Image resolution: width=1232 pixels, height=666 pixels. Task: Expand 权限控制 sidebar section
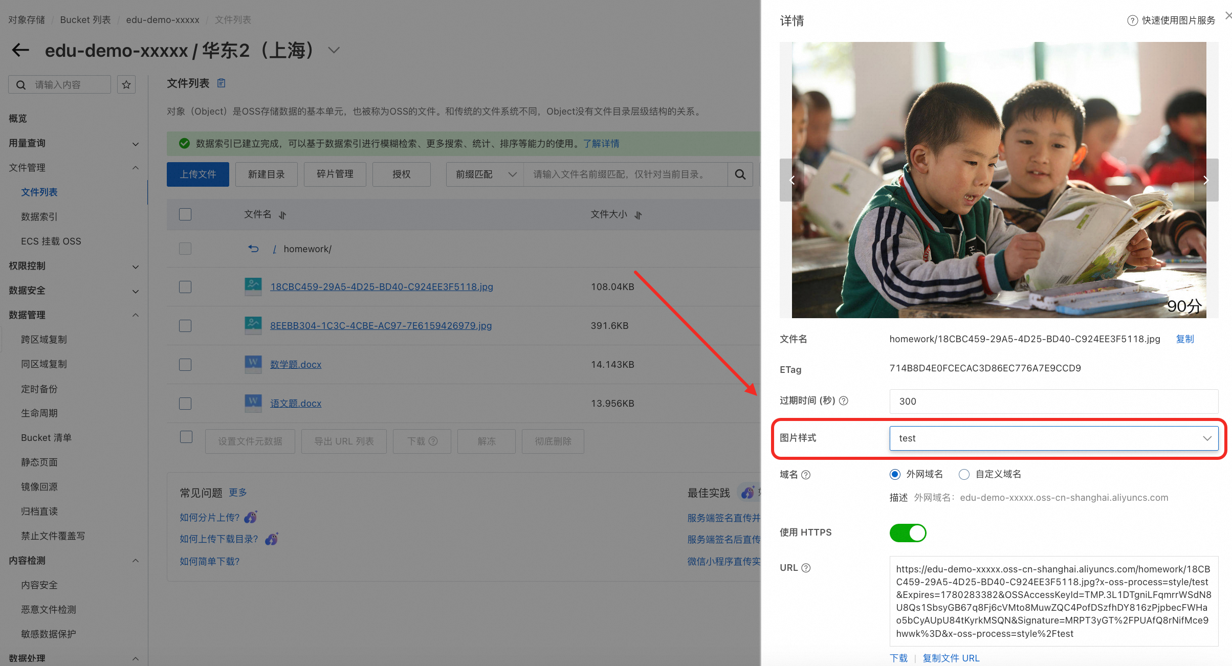(136, 267)
